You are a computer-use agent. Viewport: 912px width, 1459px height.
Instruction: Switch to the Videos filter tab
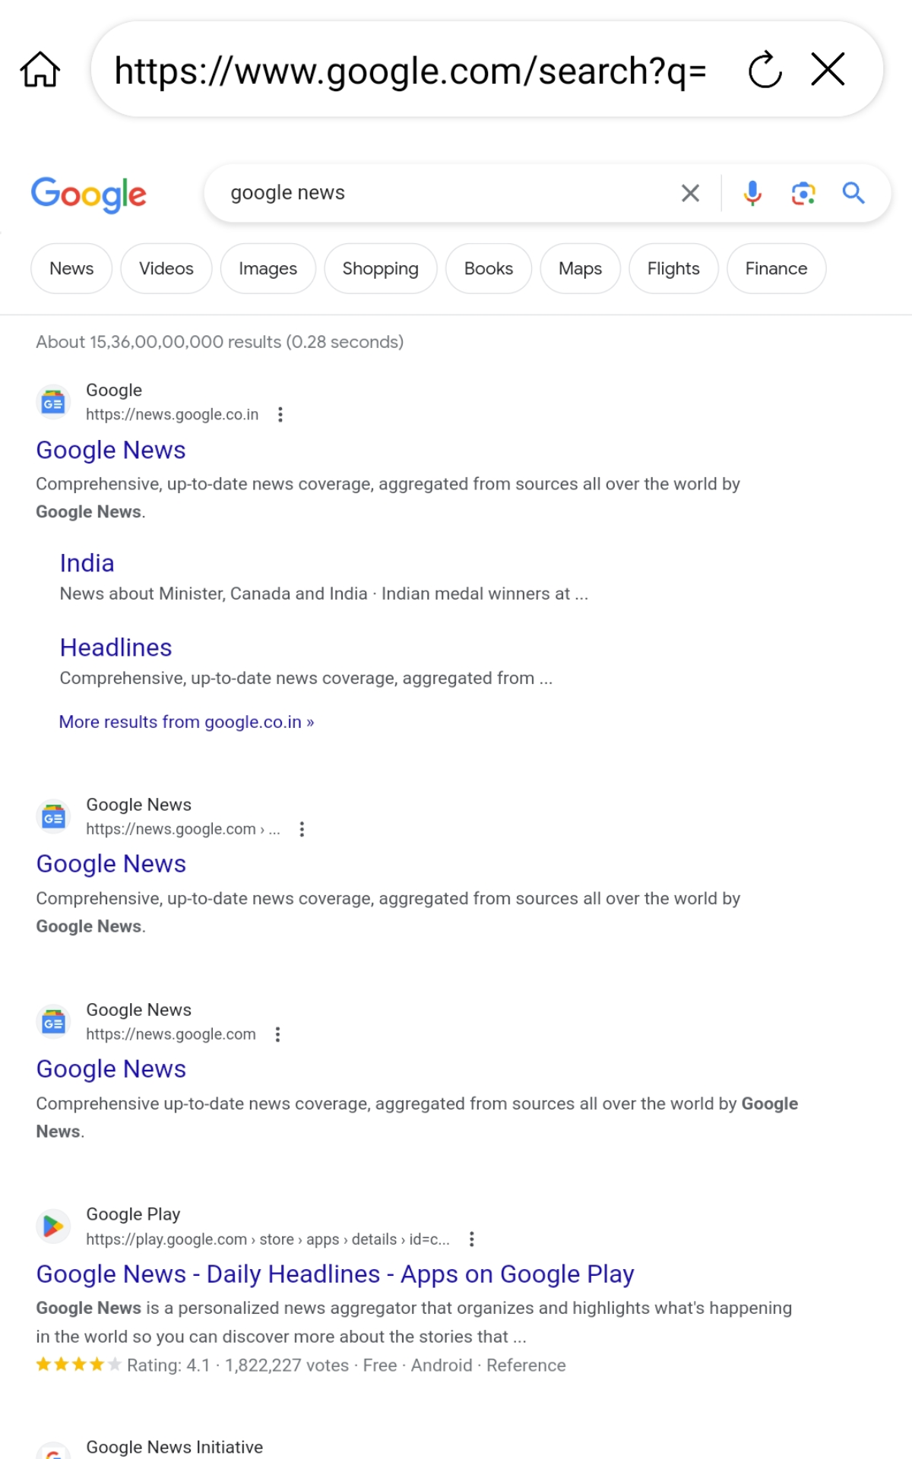[166, 268]
